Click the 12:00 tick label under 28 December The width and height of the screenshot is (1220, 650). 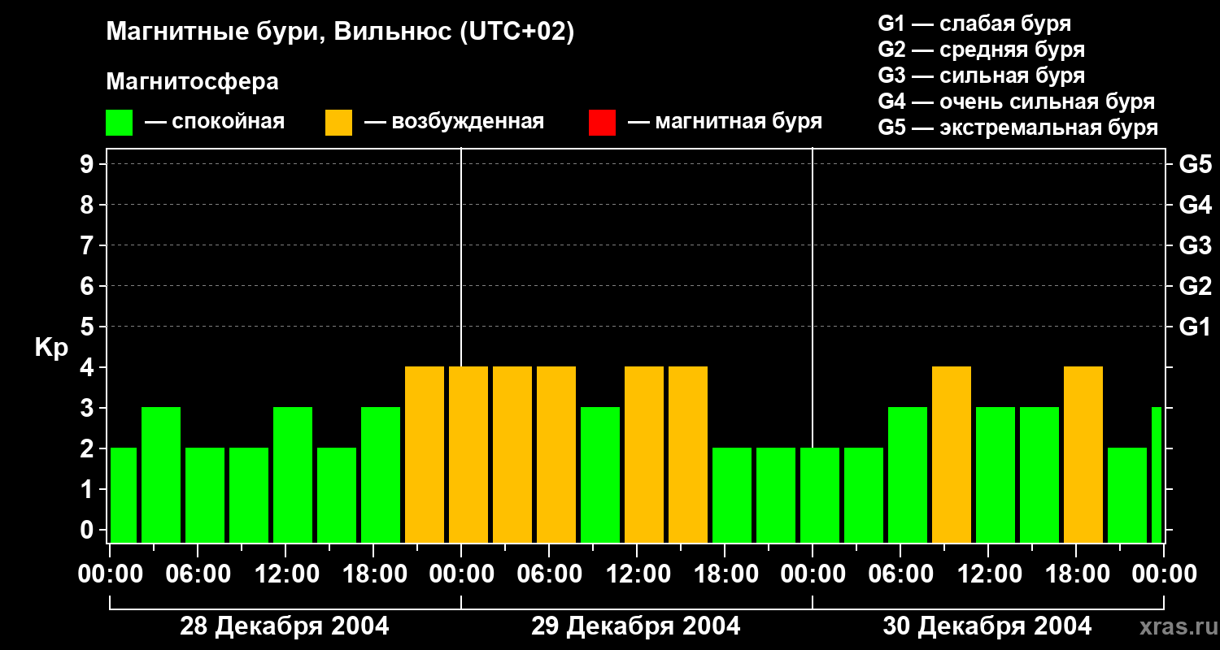285,574
